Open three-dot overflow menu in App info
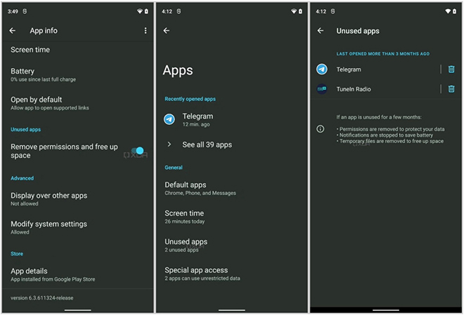 point(146,31)
